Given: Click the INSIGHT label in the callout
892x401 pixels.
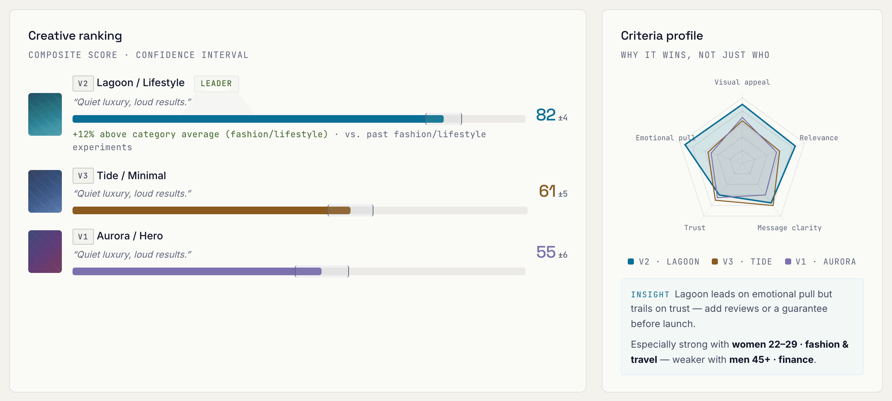Looking at the screenshot, I should [650, 295].
